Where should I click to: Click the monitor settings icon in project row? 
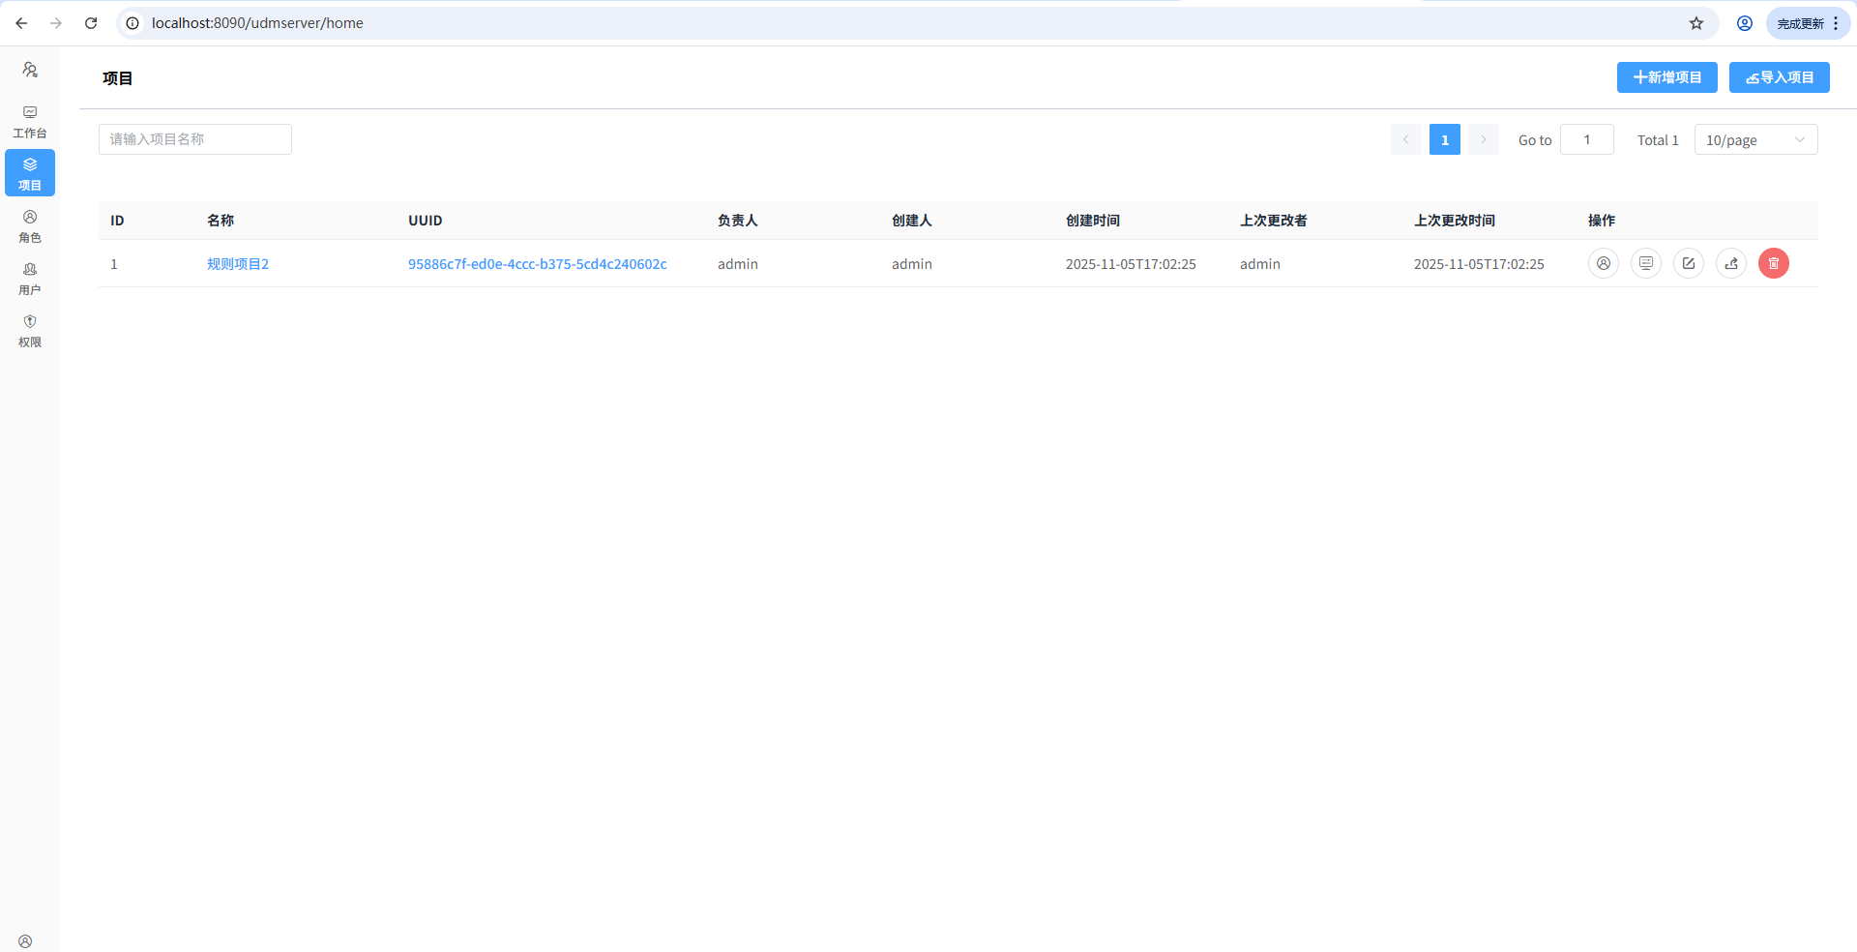1645,263
